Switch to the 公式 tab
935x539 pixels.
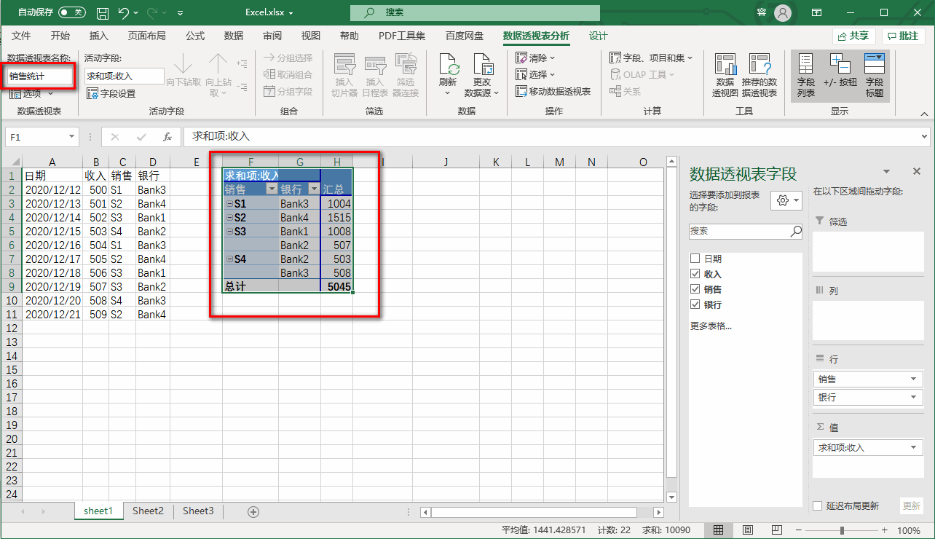point(195,36)
